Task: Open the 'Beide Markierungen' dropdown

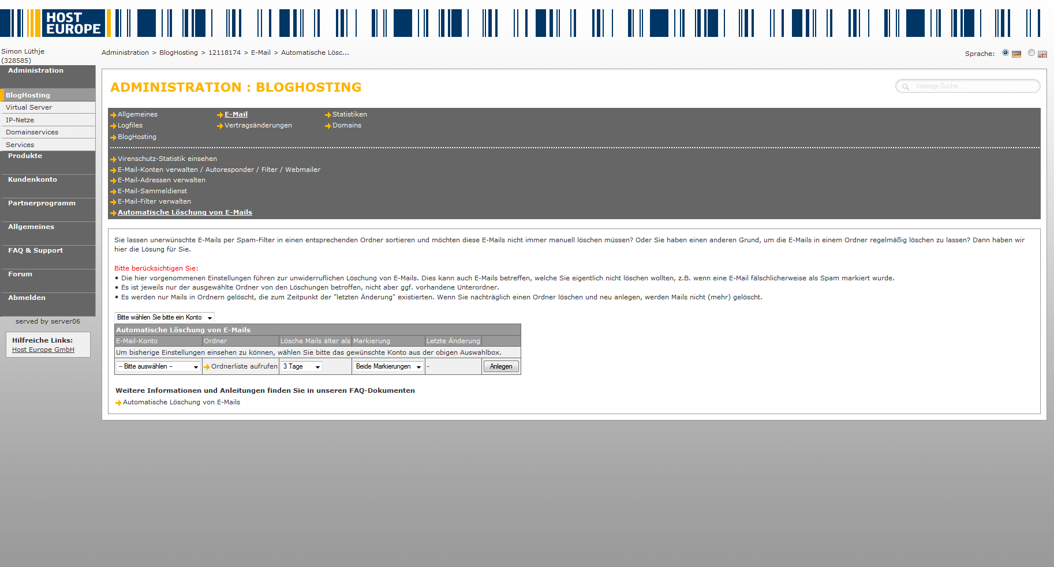Action: pos(388,366)
